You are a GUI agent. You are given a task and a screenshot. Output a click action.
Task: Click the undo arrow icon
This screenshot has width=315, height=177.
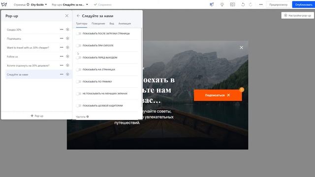tap(243, 4)
